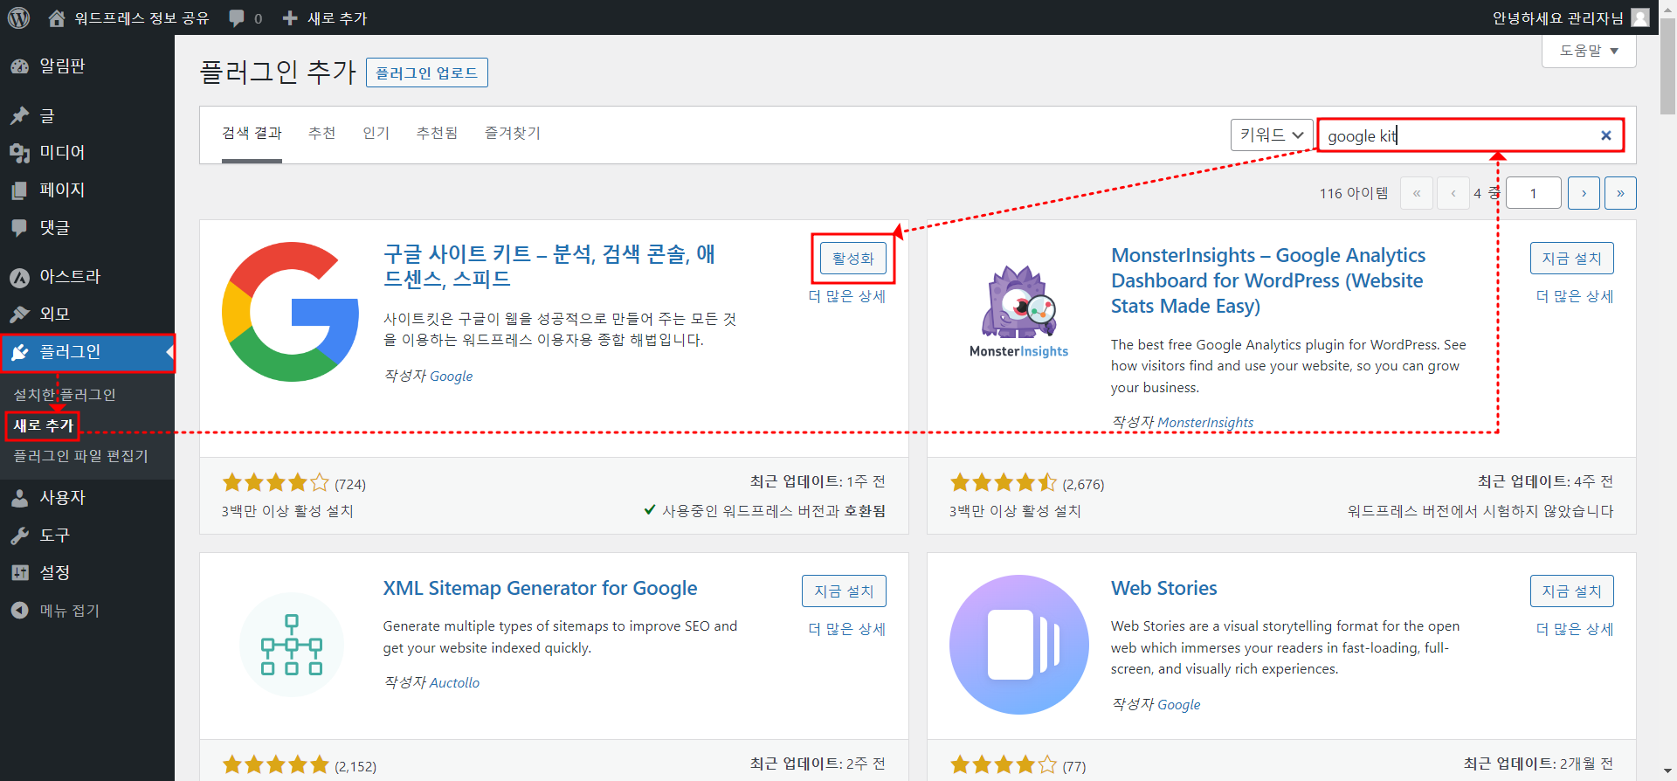Click the 플러그인 업로드 button
Image resolution: width=1677 pixels, height=781 pixels.
point(427,73)
